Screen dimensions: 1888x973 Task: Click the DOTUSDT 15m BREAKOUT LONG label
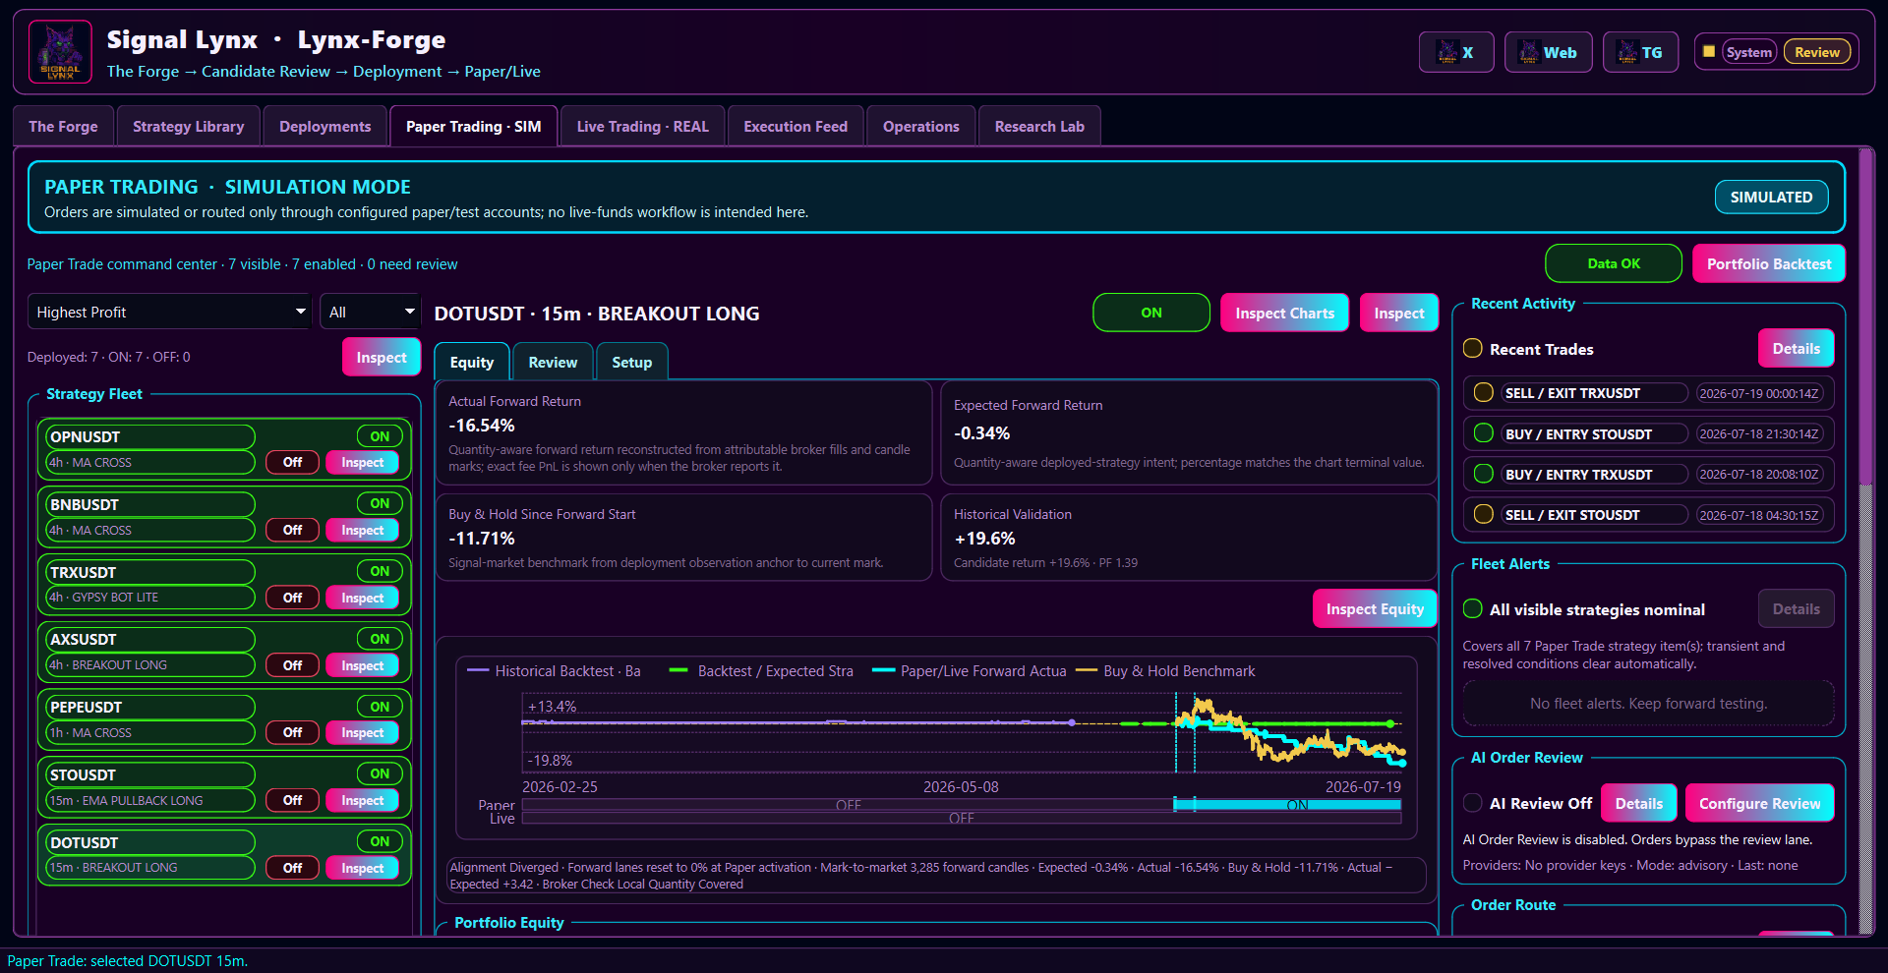(597, 313)
